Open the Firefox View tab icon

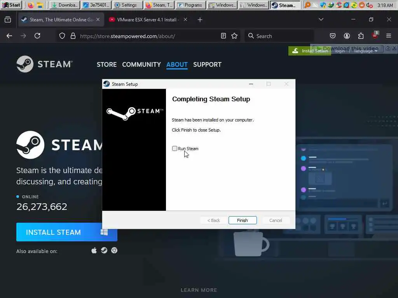coord(8,19)
